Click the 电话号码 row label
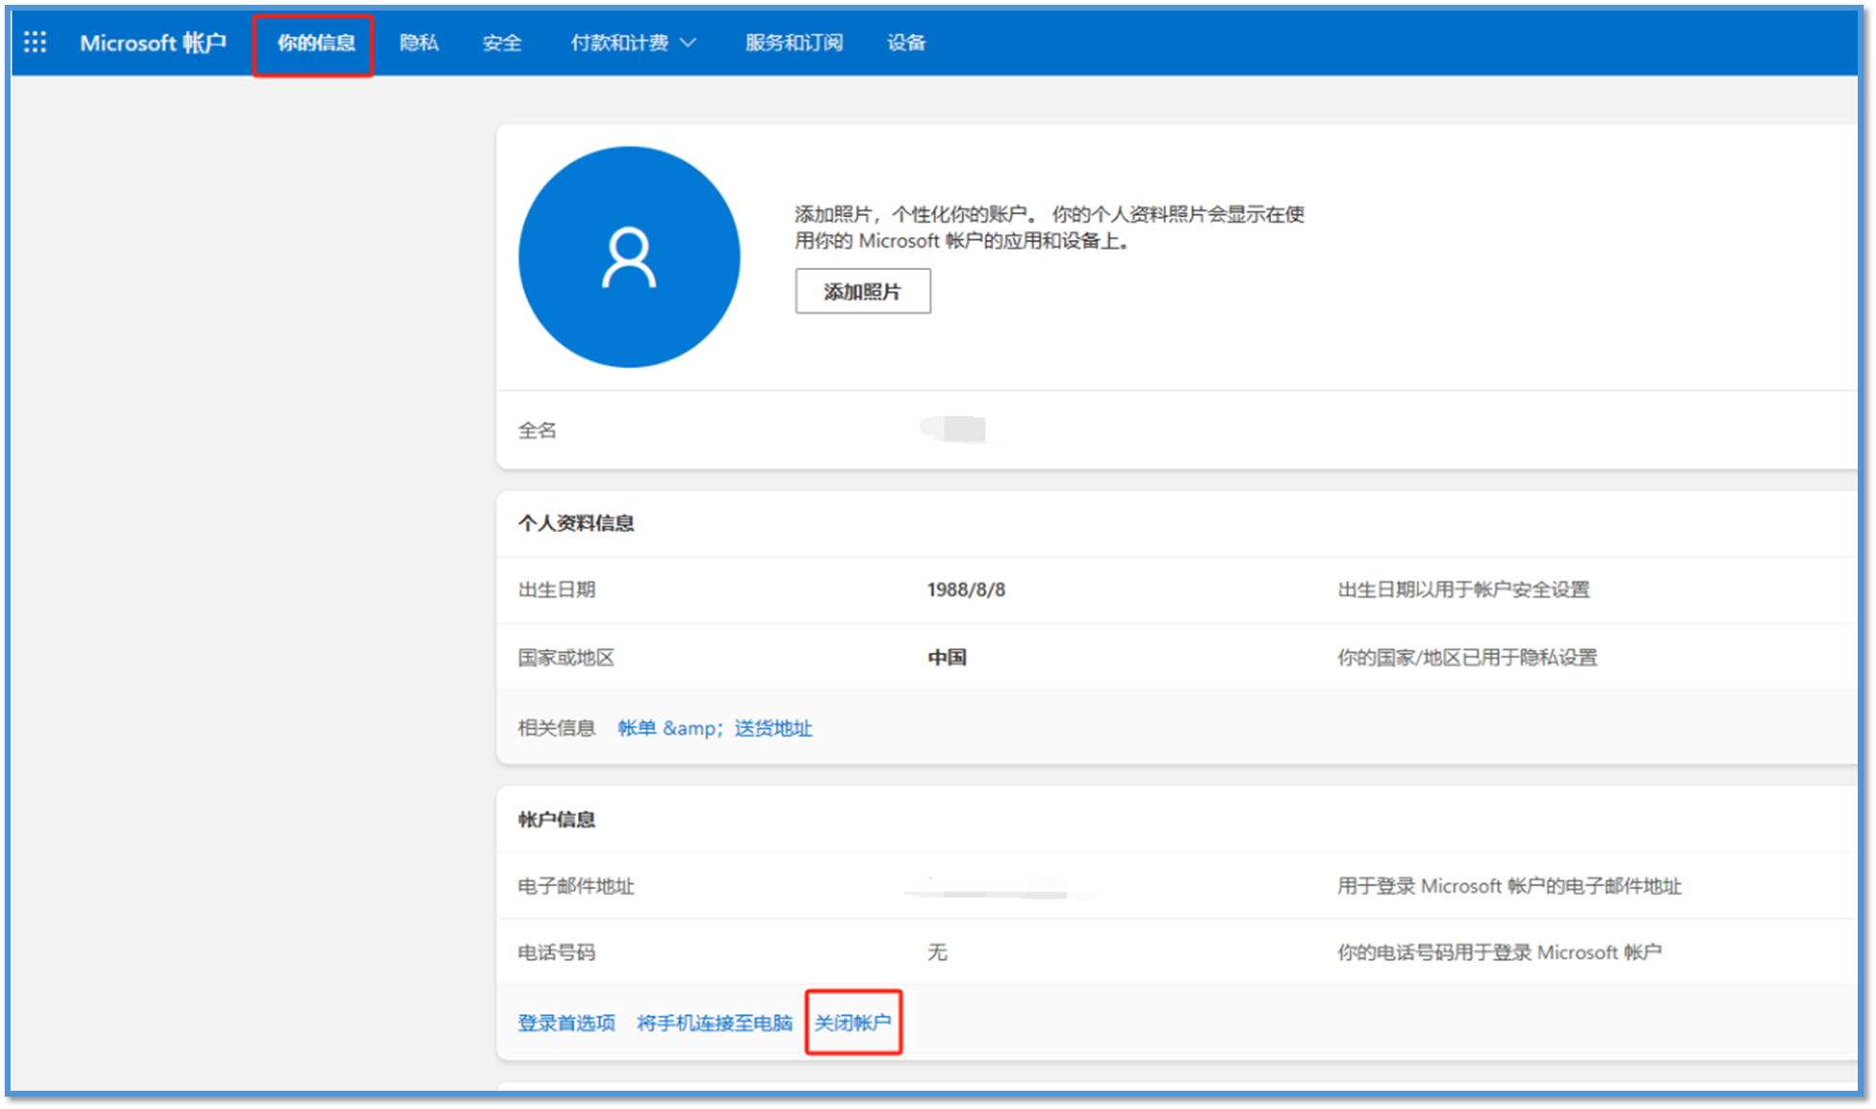The height and width of the screenshot is (1109, 1876). tap(557, 952)
